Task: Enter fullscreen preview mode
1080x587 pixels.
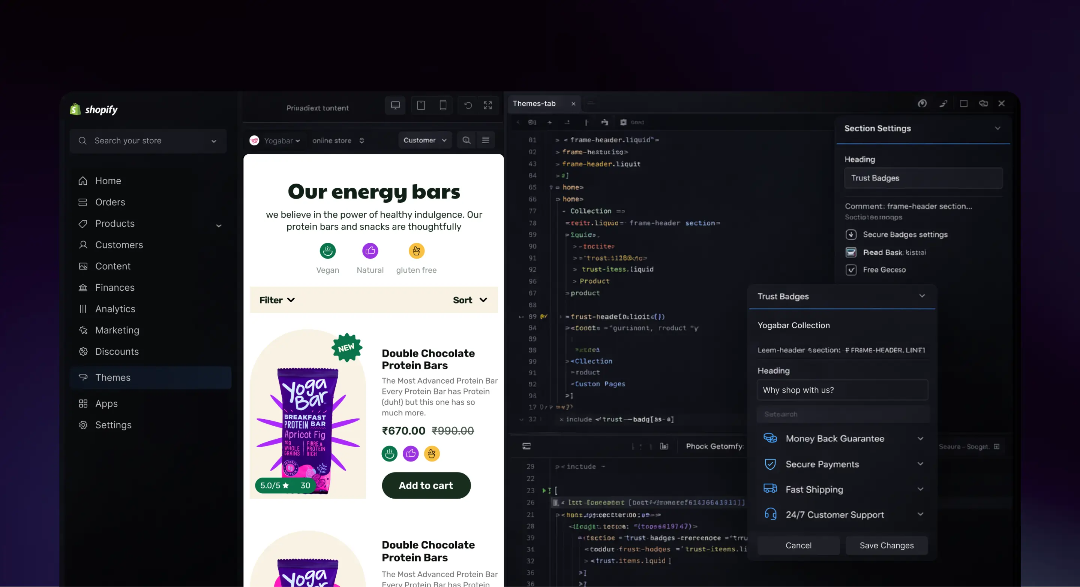Action: pyautogui.click(x=487, y=106)
